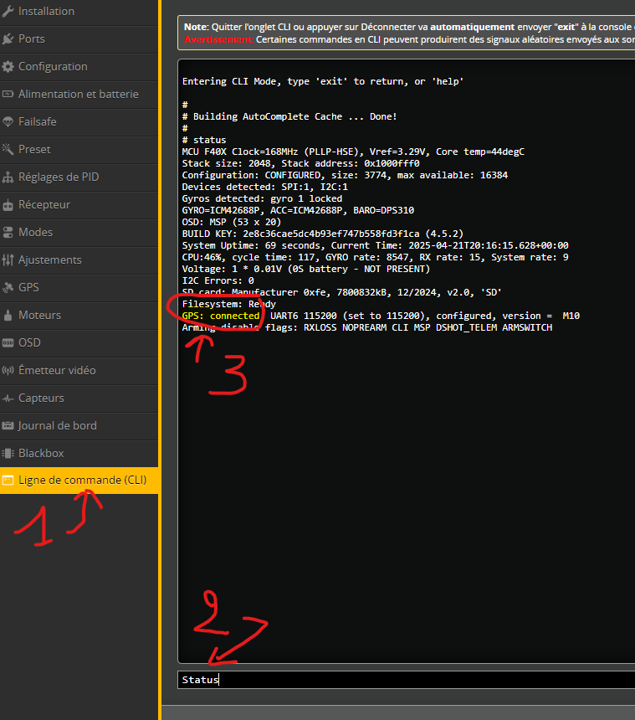Go to the Moteurs tab

[x=41, y=315]
